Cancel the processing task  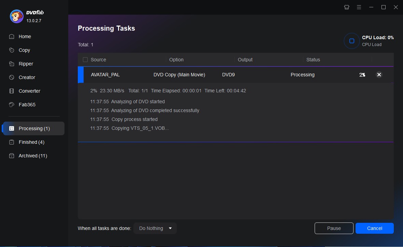tap(374, 228)
